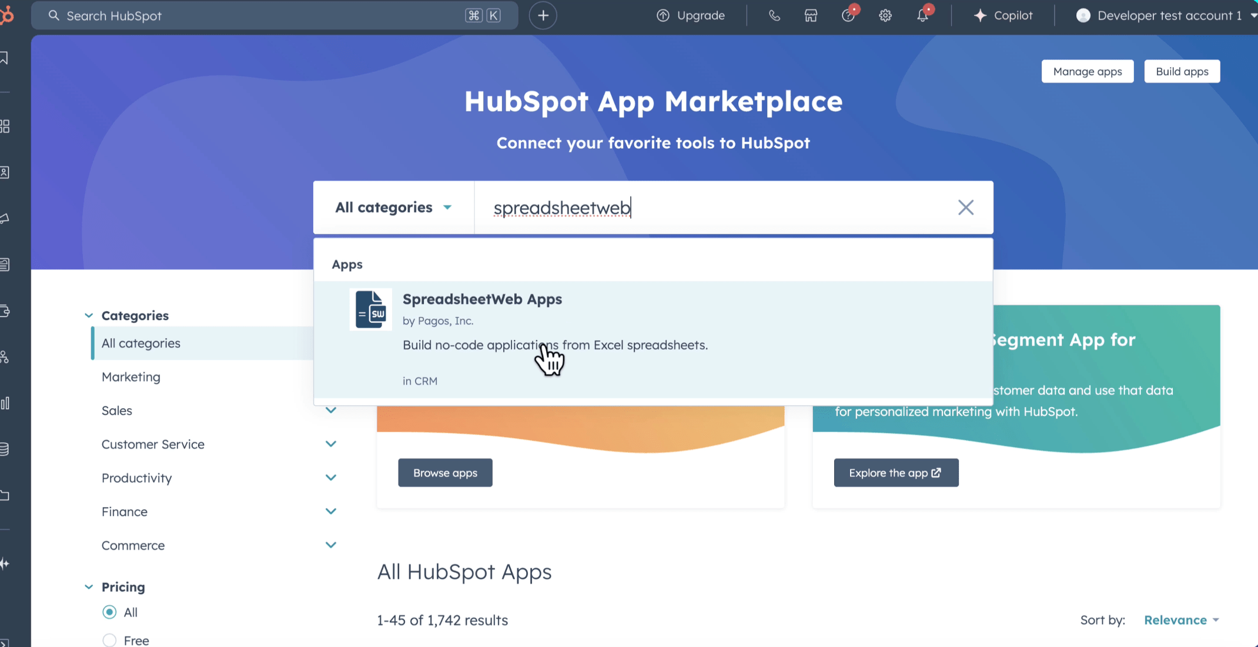The image size is (1258, 647).
Task: Select the All pricing radio button
Action: pos(109,612)
